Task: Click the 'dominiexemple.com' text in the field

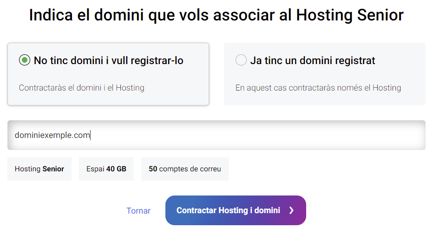Action: [52, 135]
